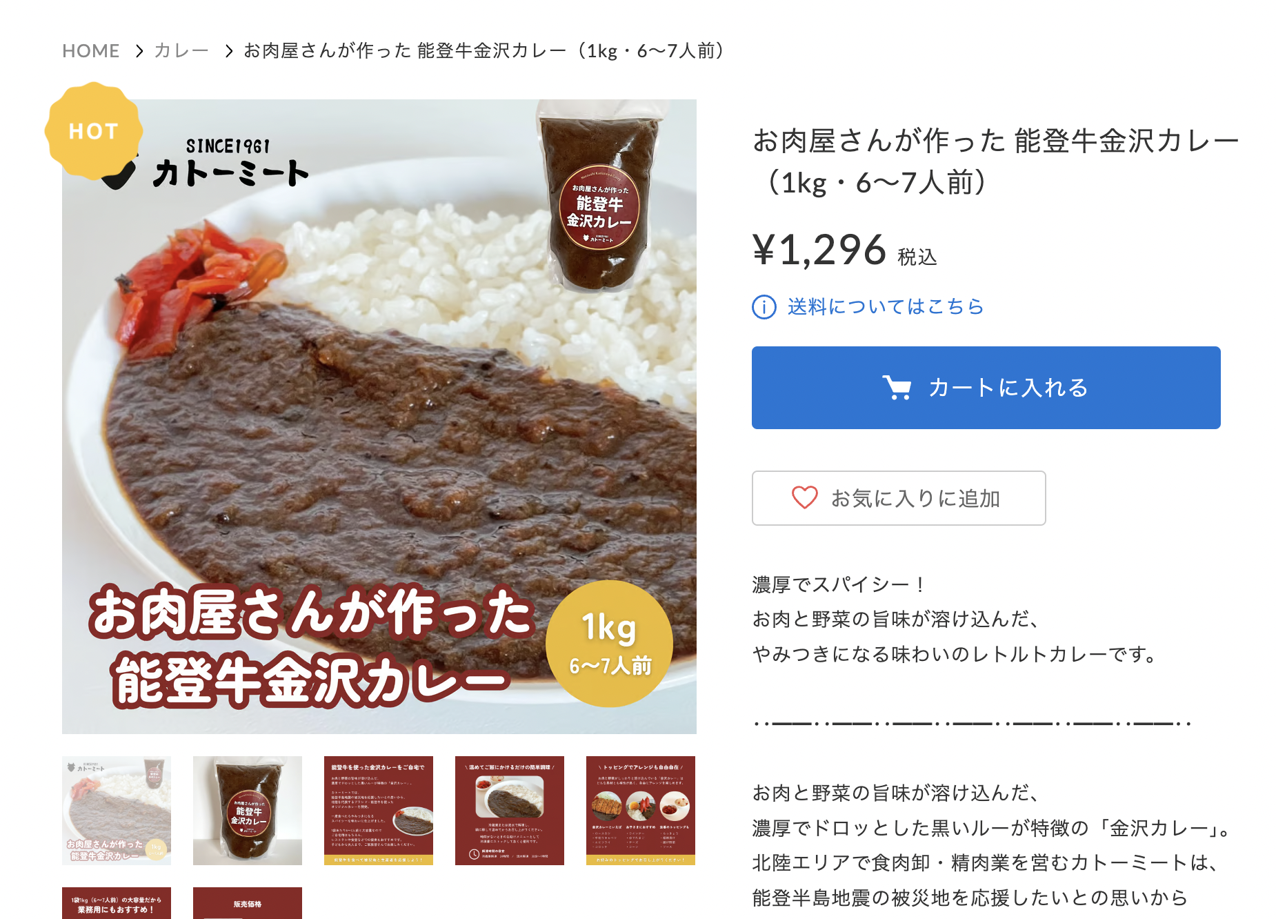The height and width of the screenshot is (919, 1276).
Task: Select the curry pouch package thumbnail
Action: pos(248,811)
